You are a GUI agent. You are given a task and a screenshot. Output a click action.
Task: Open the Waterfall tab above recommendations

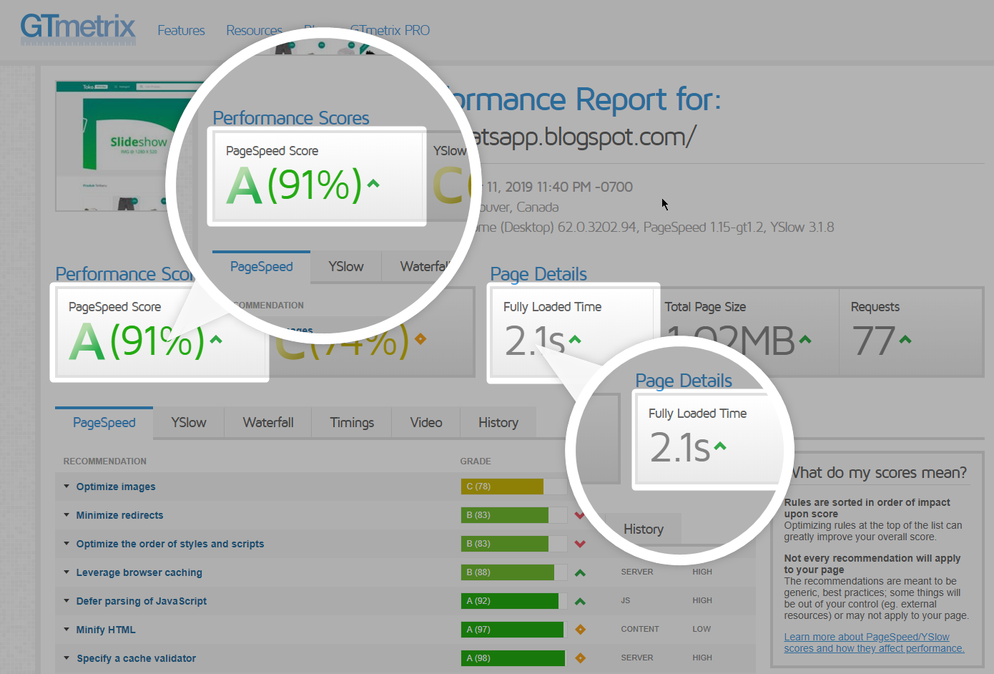(x=268, y=423)
